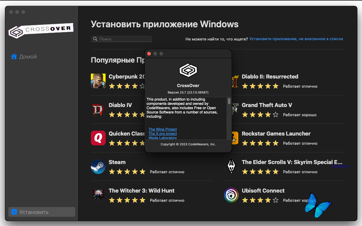Click Установить приложение Windows heading
This screenshot has height=226, width=362.
click(165, 24)
